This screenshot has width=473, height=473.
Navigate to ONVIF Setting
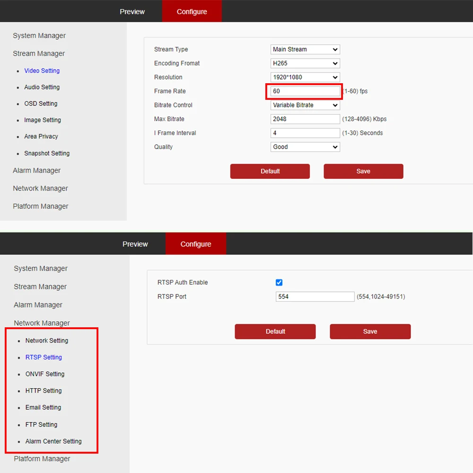[45, 374]
